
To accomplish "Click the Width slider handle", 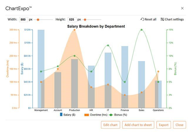I will tap(38, 20).
